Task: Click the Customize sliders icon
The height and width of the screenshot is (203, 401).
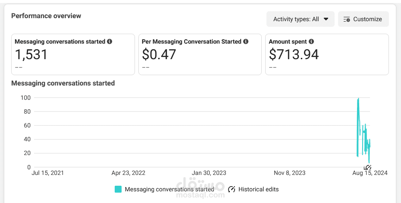Action: pos(347,19)
